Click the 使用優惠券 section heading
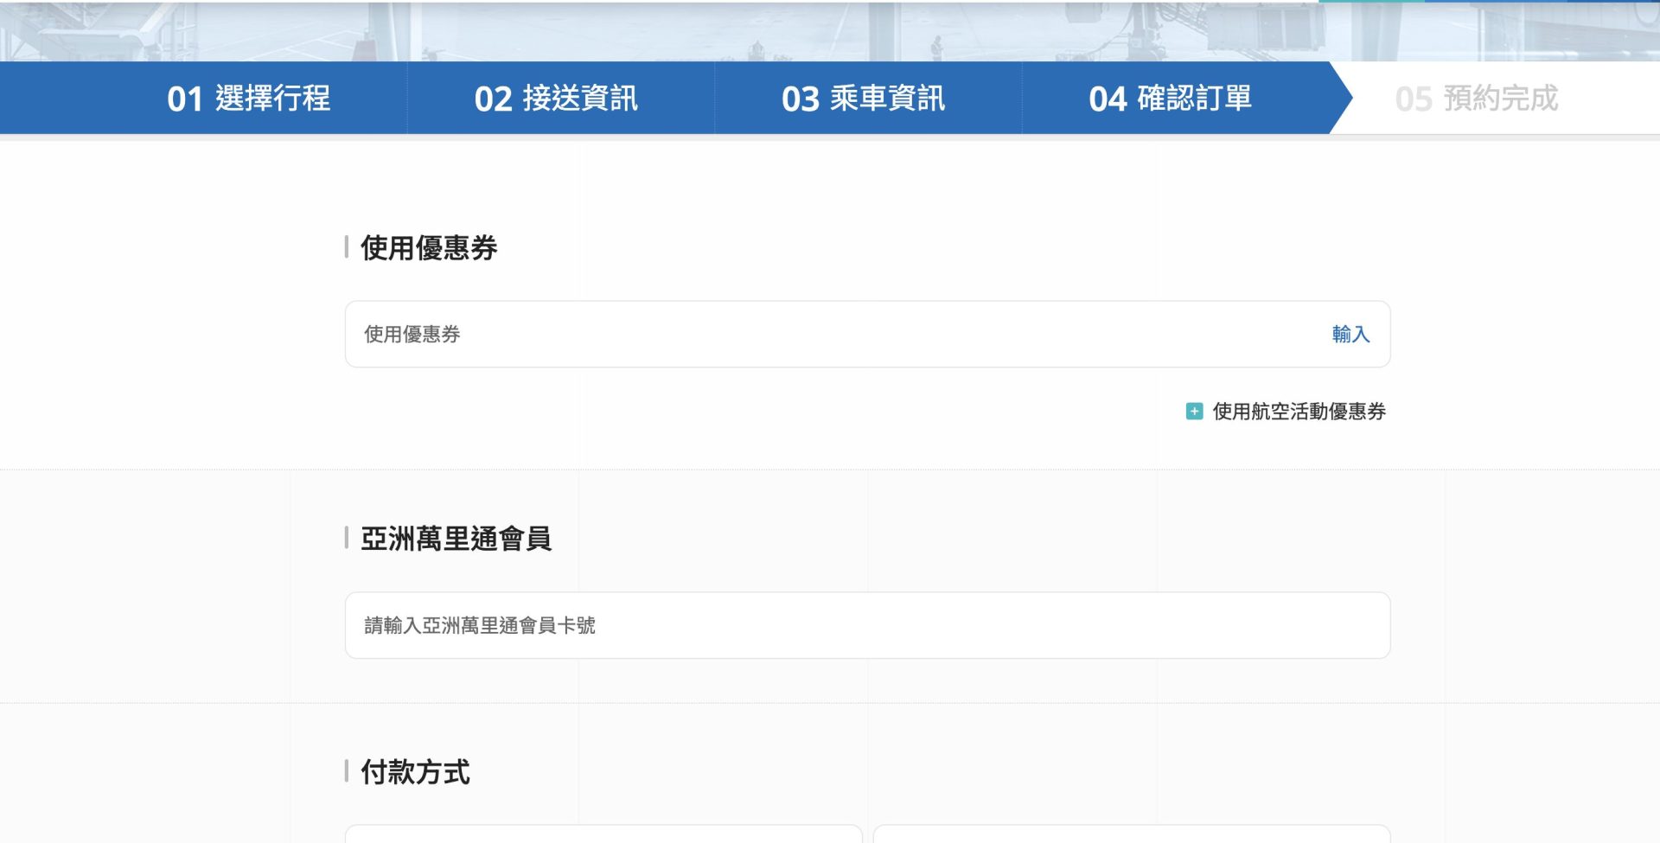The image size is (1660, 843). 429,248
